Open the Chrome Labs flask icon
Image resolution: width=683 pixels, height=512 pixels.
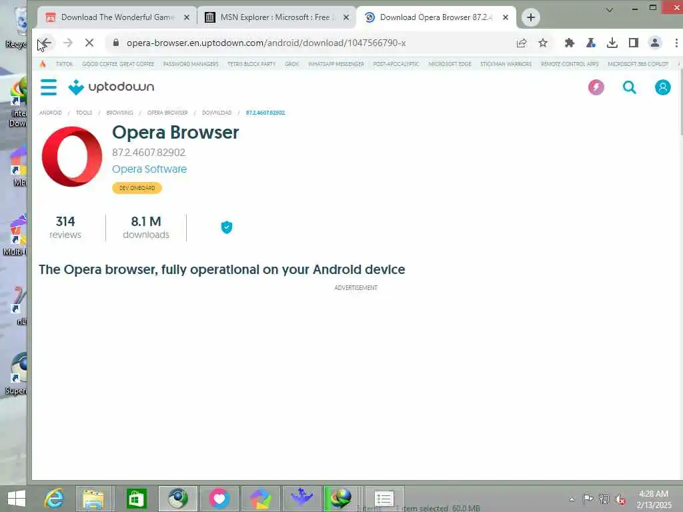[591, 43]
